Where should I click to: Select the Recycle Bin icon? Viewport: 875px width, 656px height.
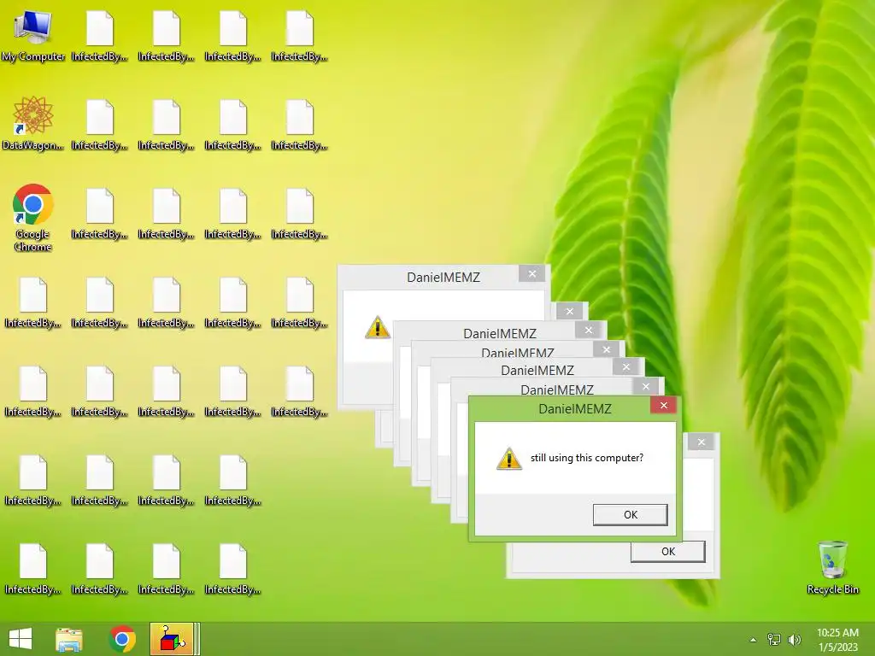click(832, 568)
